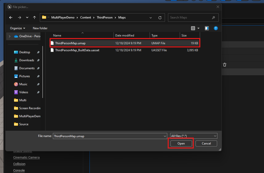Click New folder in the toolbar
This screenshot has width=264, height=173.
[x=40, y=28]
